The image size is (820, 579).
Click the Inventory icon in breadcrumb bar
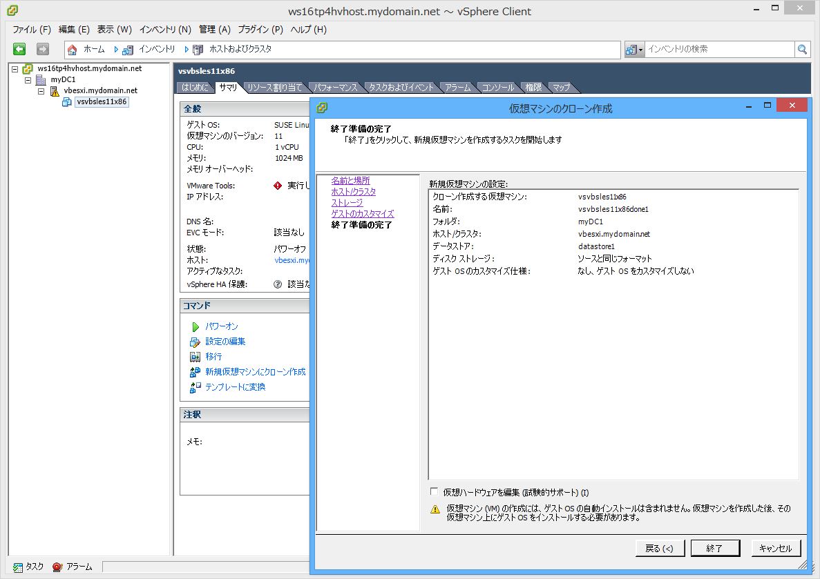pos(128,50)
